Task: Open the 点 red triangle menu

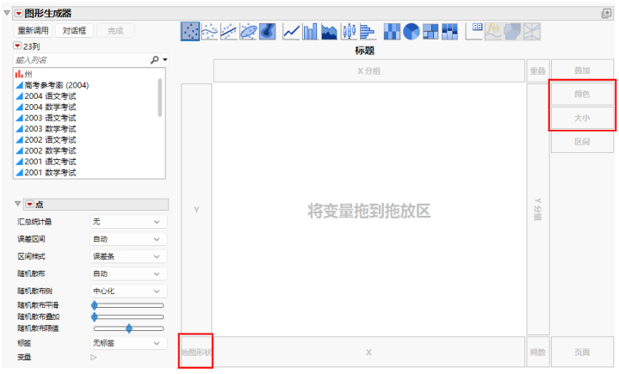Action: click(29, 204)
